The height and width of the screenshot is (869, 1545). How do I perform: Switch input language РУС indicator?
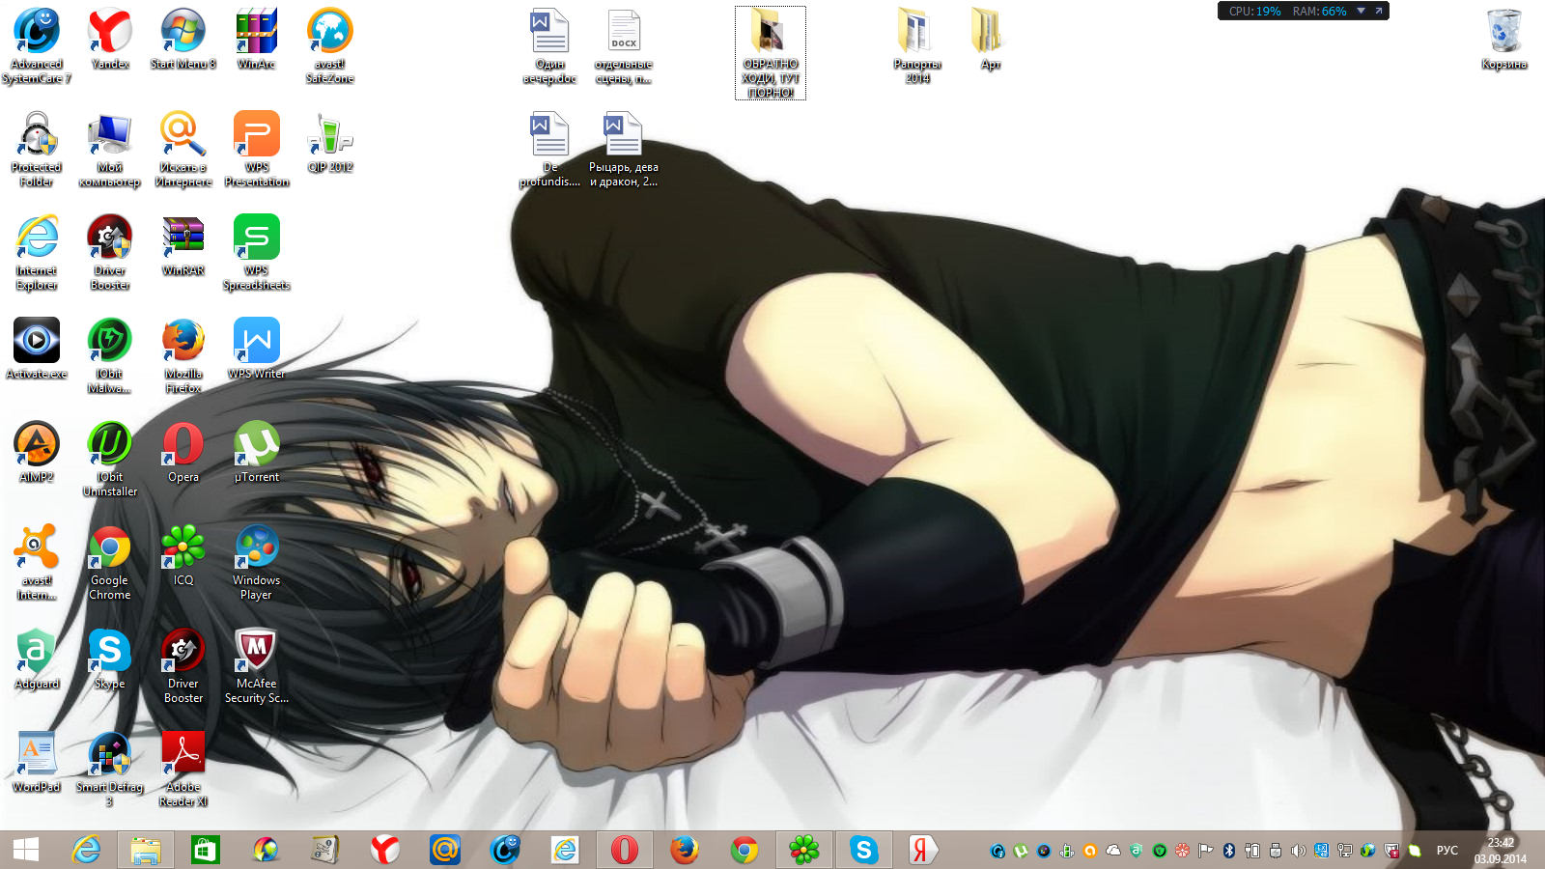1447,851
